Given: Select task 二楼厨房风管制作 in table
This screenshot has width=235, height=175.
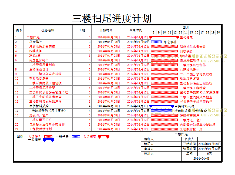Looking at the screenshot, I should pyautogui.click(x=42, y=65).
